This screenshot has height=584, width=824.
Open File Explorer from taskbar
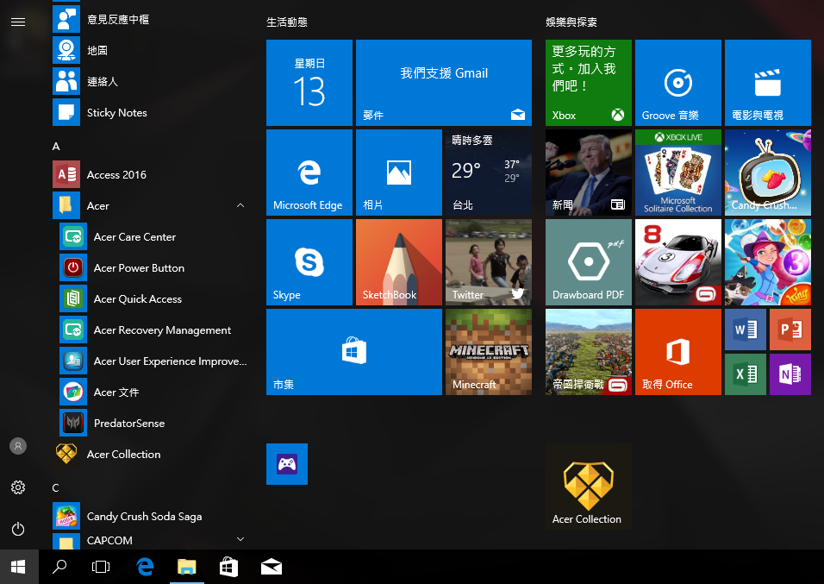click(186, 567)
